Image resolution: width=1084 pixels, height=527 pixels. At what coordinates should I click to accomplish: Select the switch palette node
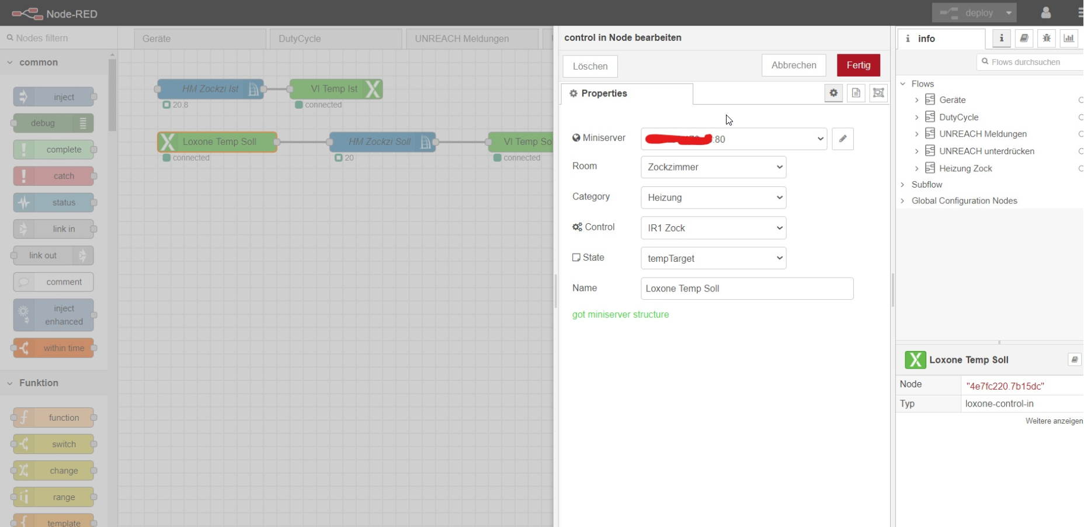pos(53,444)
